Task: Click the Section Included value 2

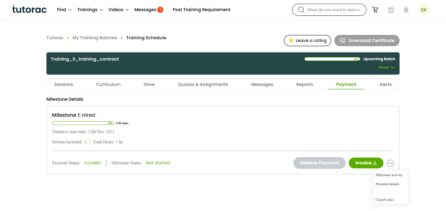Action: [85, 142]
